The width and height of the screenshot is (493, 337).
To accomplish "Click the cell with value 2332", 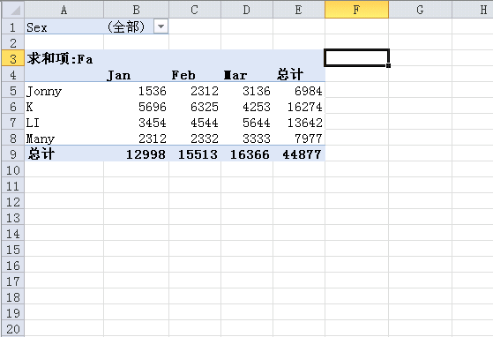I will pos(195,138).
